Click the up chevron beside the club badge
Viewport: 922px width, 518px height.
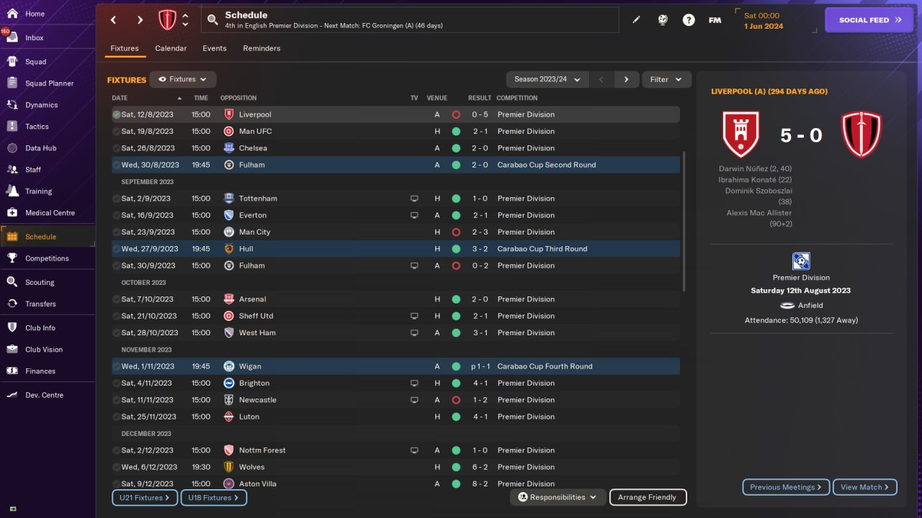(x=186, y=15)
